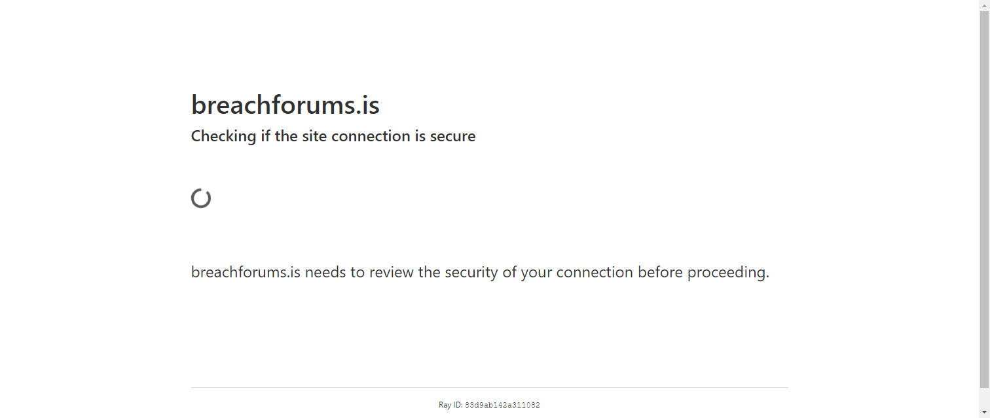Click the word secure in the subheading
Screen dimensions: 990x418
click(452, 136)
